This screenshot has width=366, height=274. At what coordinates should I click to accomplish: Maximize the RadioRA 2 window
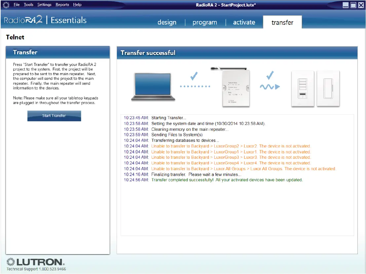tap(353, 5)
